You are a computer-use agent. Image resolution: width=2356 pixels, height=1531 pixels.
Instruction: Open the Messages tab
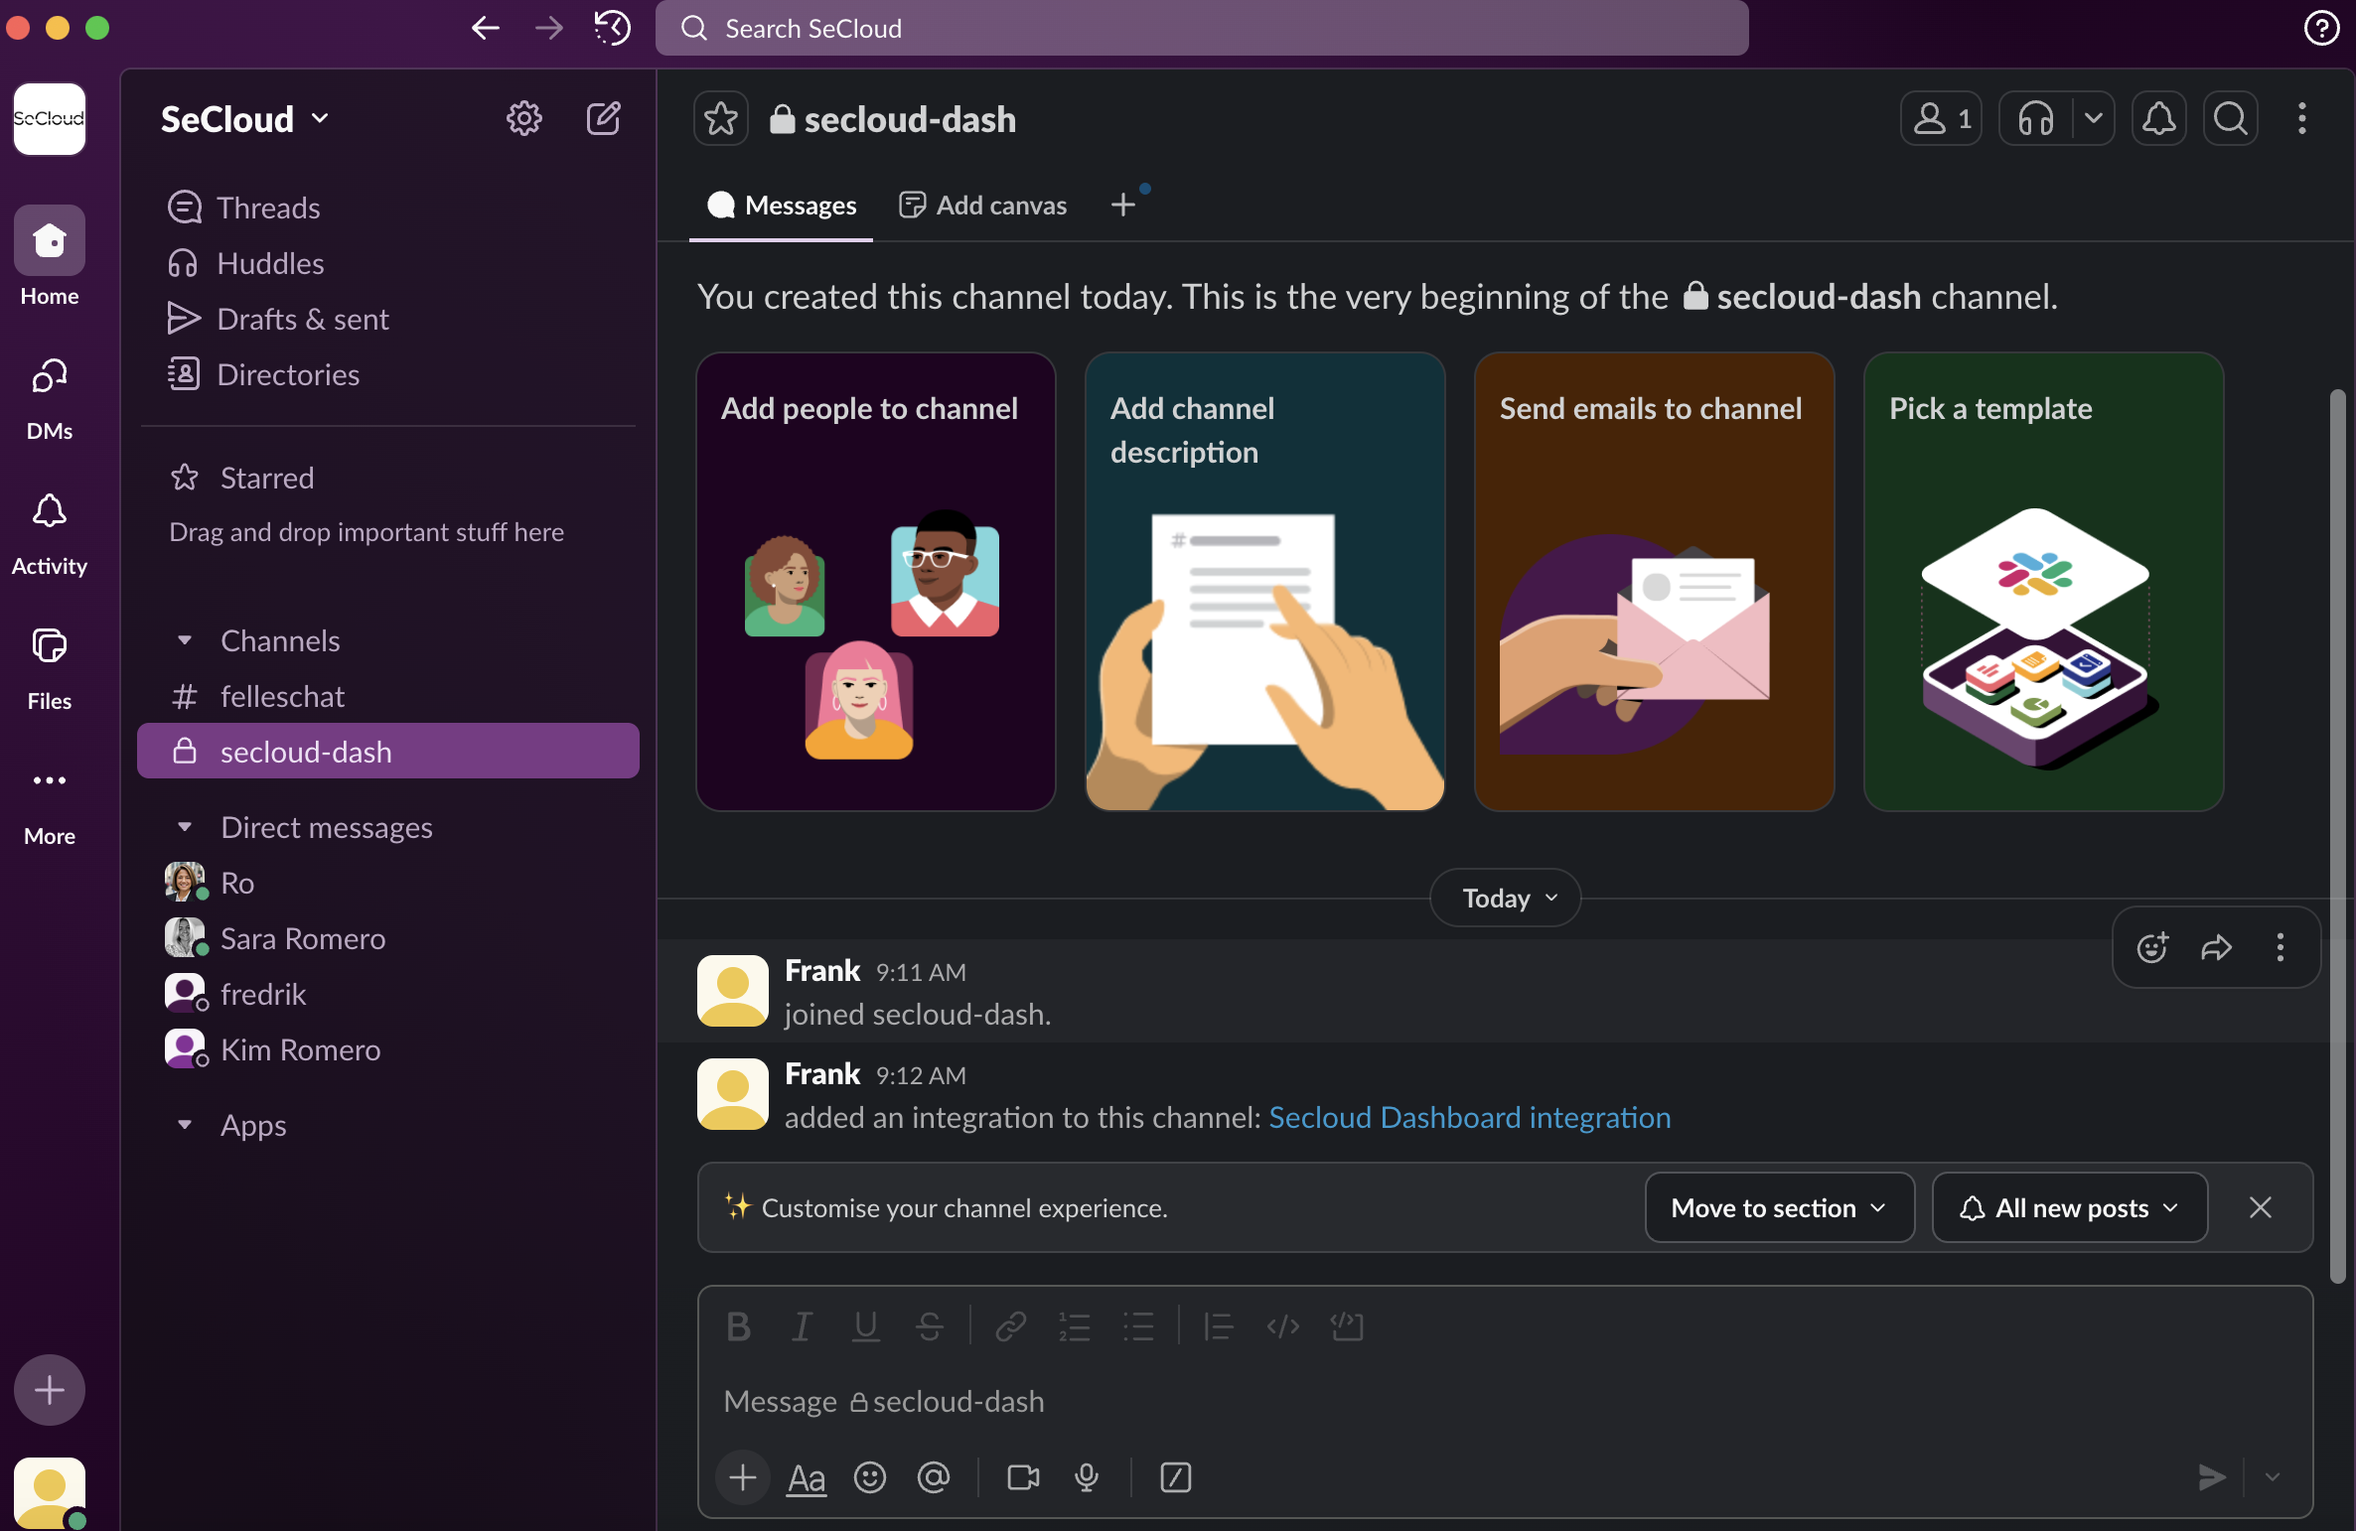[782, 206]
